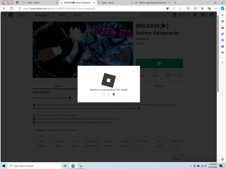Screen dimensions: 226x169
Task: Like the game with thumbs up
Action: 168,72
